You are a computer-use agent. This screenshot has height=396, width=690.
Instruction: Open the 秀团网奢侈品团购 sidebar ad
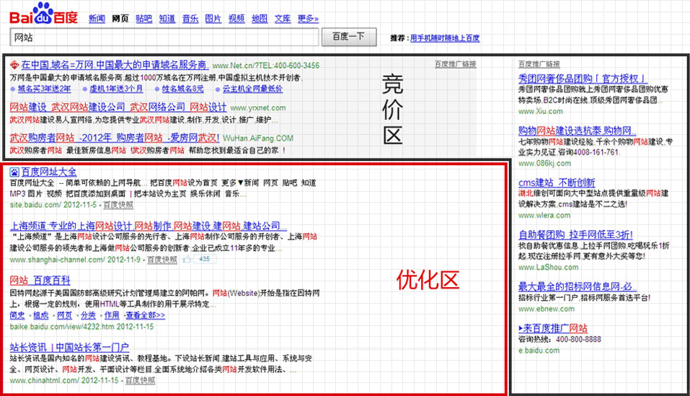coord(583,79)
